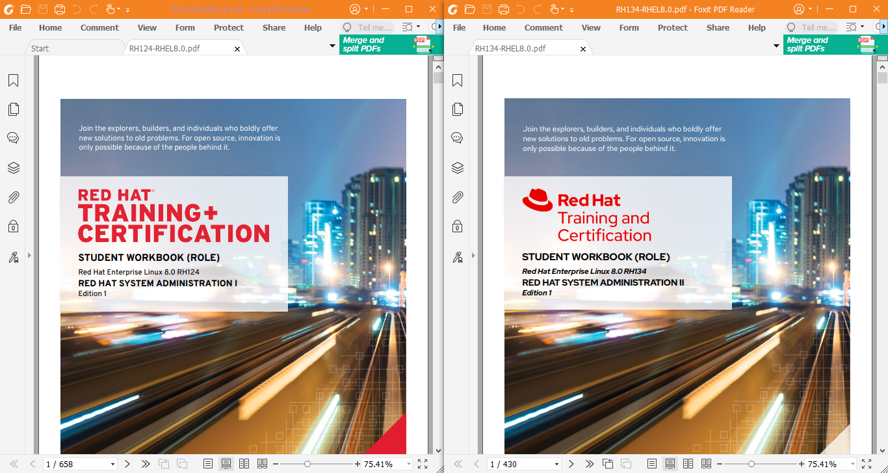Open Protect tab in RH124 window
This screenshot has width=888, height=473.
(229, 27)
